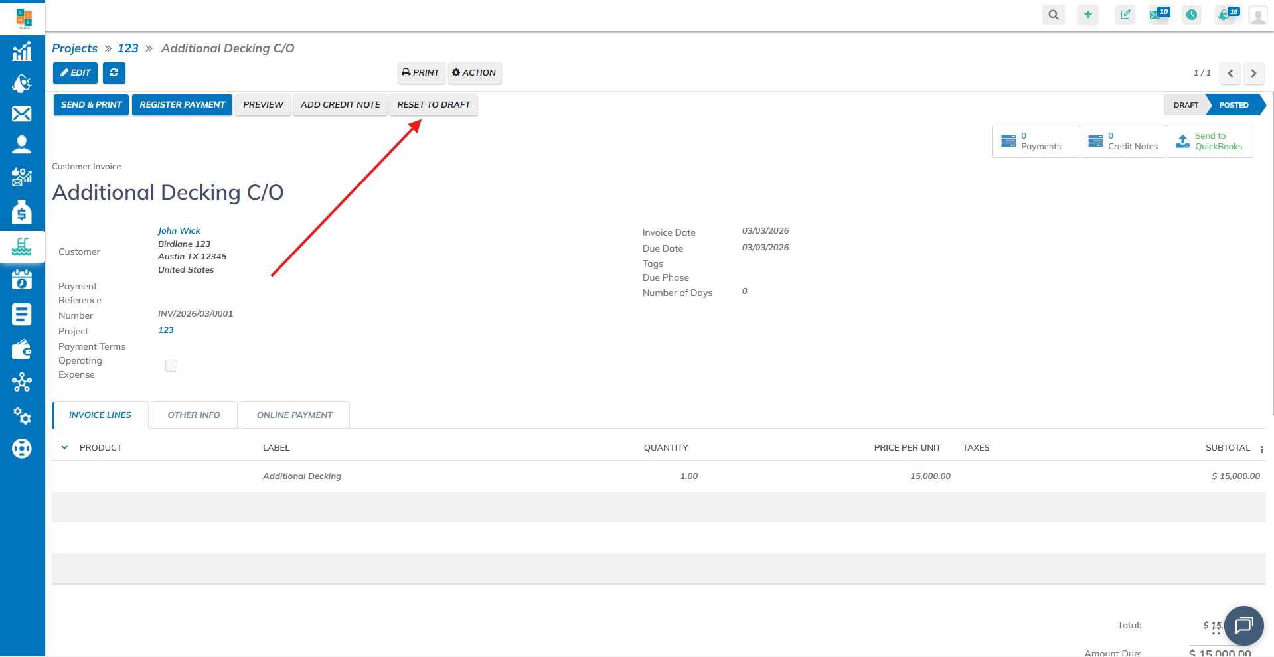Switch to the Online Payment tab
This screenshot has width=1274, height=657.
(294, 415)
